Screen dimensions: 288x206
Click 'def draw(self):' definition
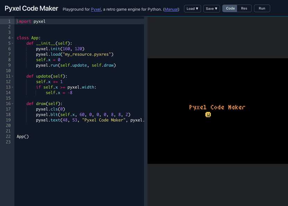tap(44, 104)
